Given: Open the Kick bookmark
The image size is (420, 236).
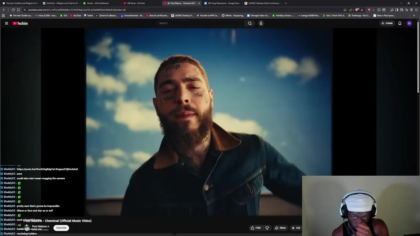Looking at the screenshot, I should pos(64,15).
